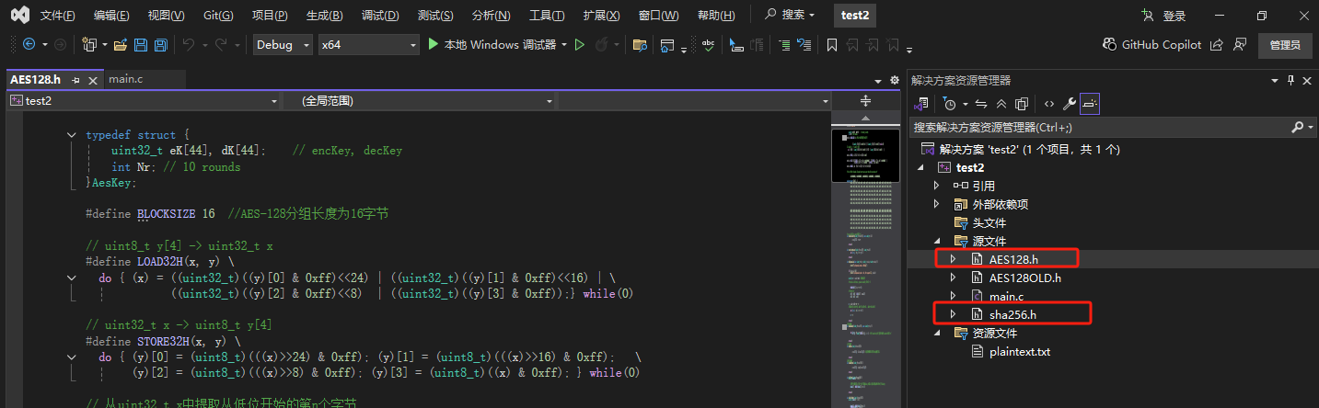Select sha256.h in Solution Explorer
Viewport: 1319px width, 408px height.
[1012, 314]
